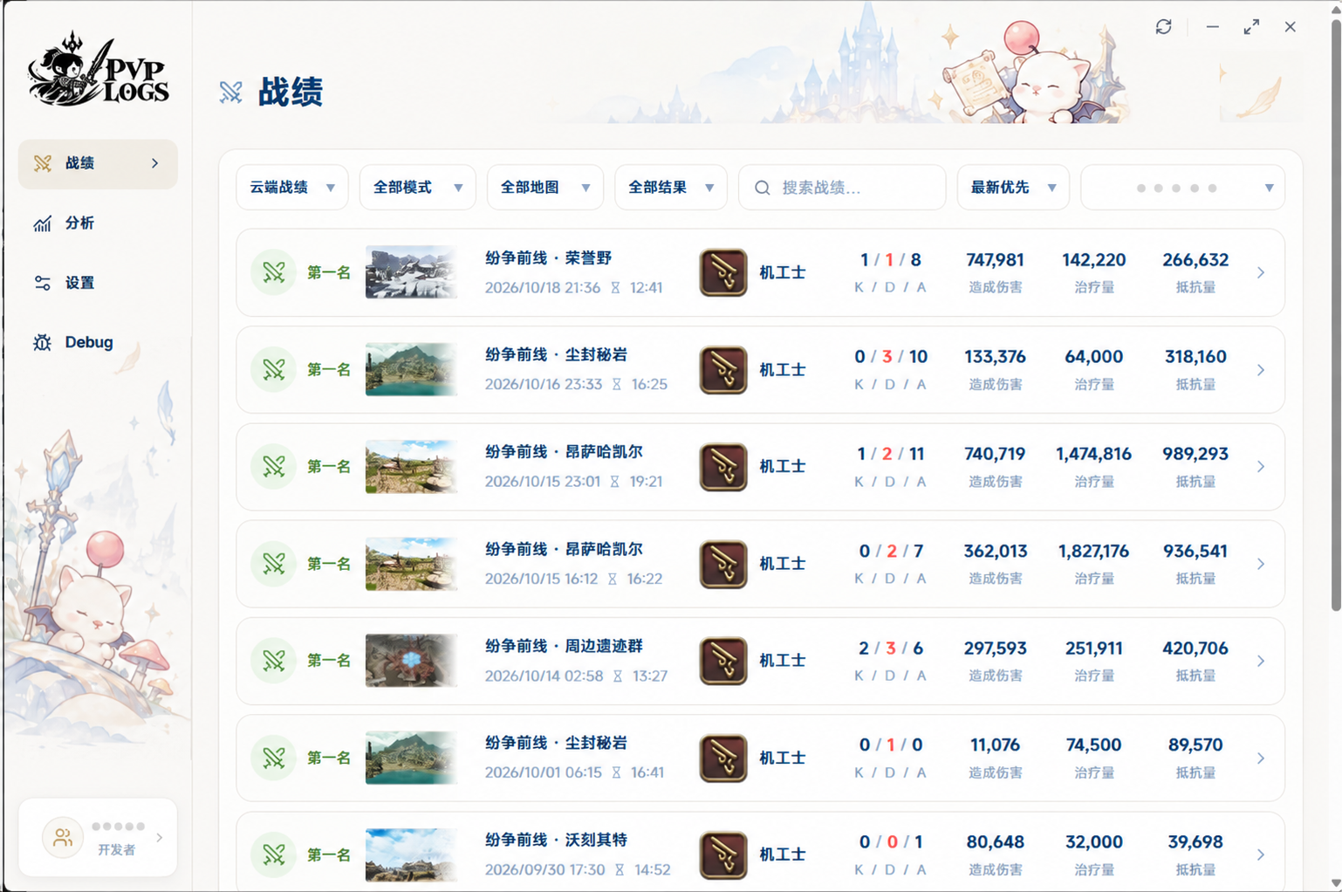Click map thumbnail for 2026/10/16 23:33 match

411,369
